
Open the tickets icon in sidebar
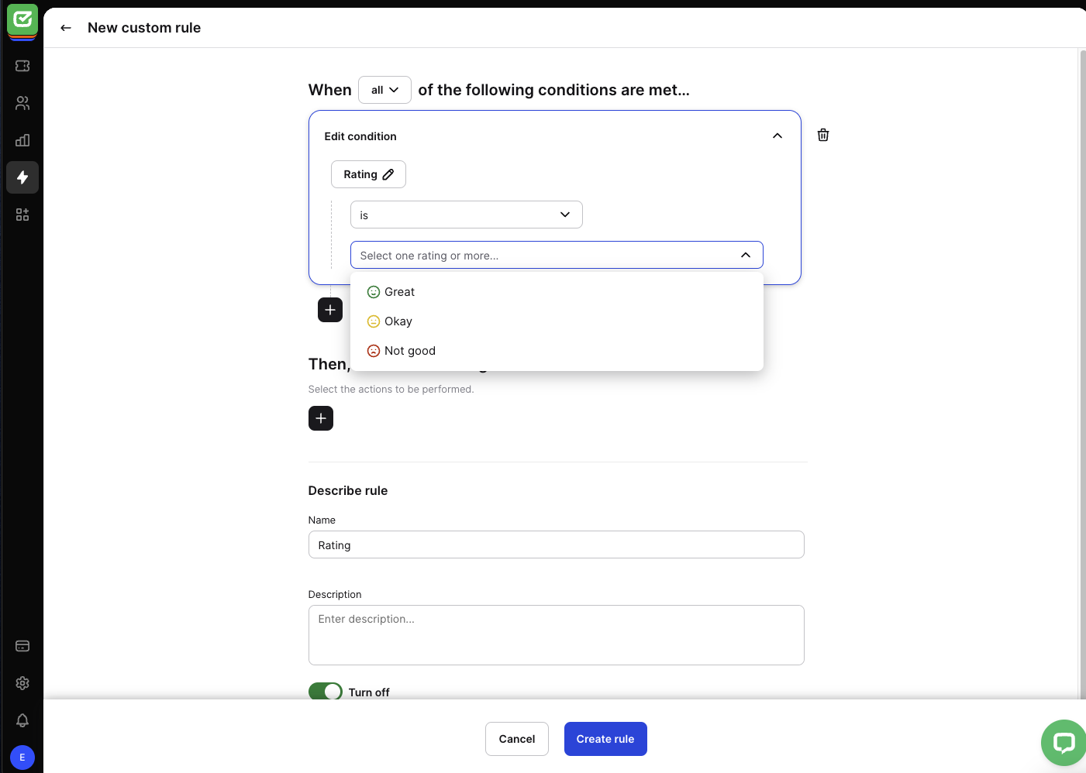point(22,66)
